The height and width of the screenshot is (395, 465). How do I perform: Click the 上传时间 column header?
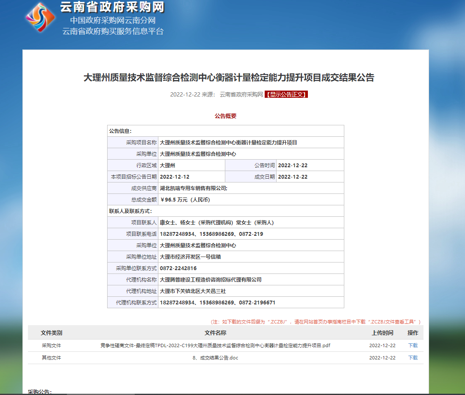(382, 333)
